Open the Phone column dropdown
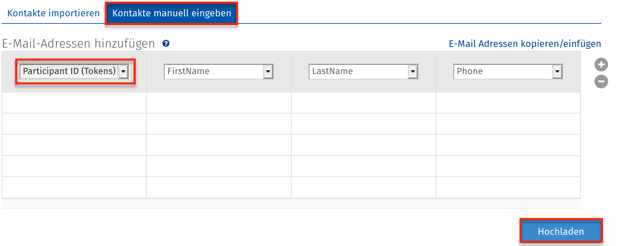The width and height of the screenshot is (618, 246). pyautogui.click(x=558, y=71)
